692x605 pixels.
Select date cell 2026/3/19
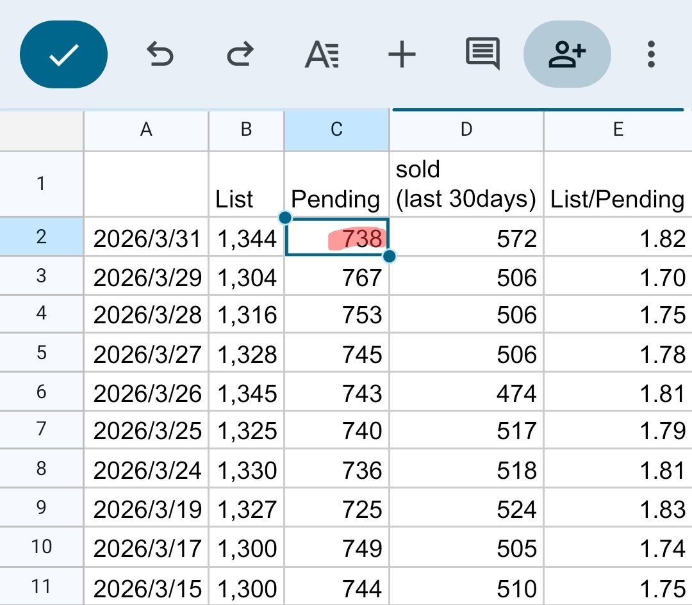146,508
